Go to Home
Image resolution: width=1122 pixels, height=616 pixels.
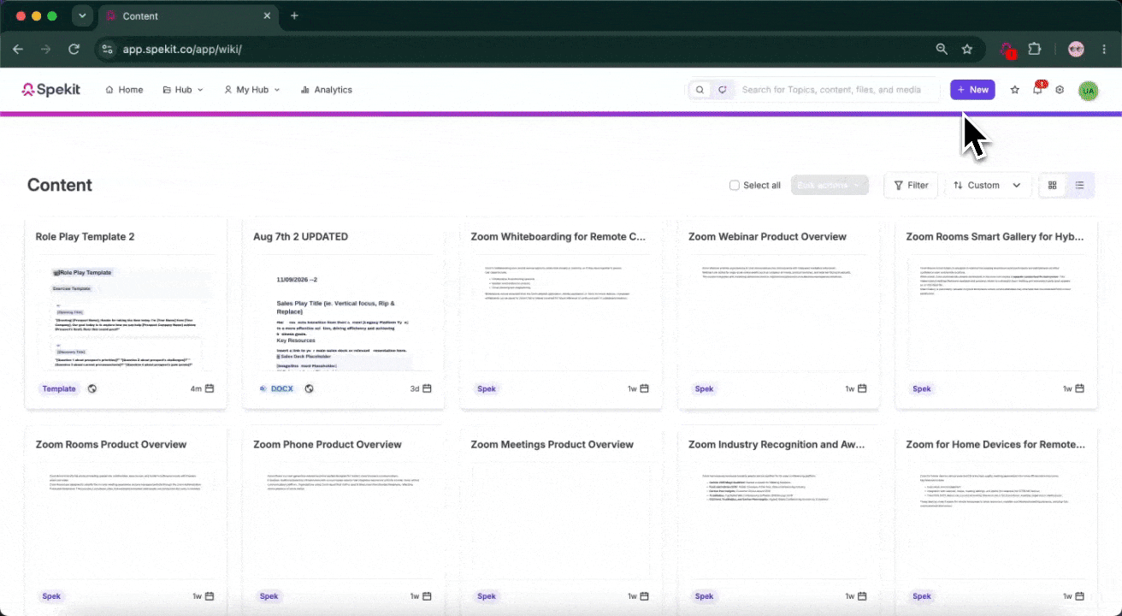[124, 90]
